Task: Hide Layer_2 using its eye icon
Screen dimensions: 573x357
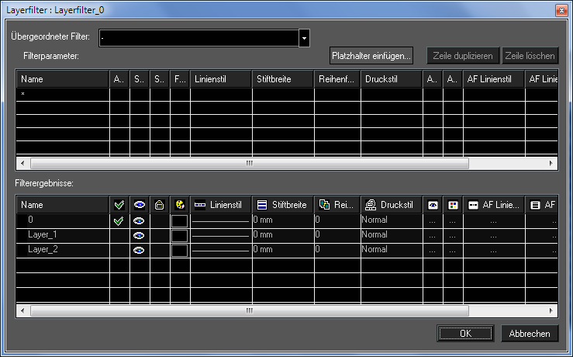Action: point(139,250)
